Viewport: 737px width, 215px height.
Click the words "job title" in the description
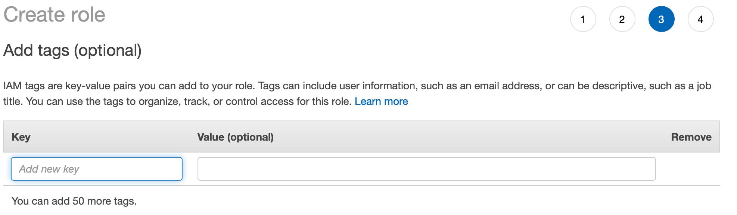coord(704,86)
